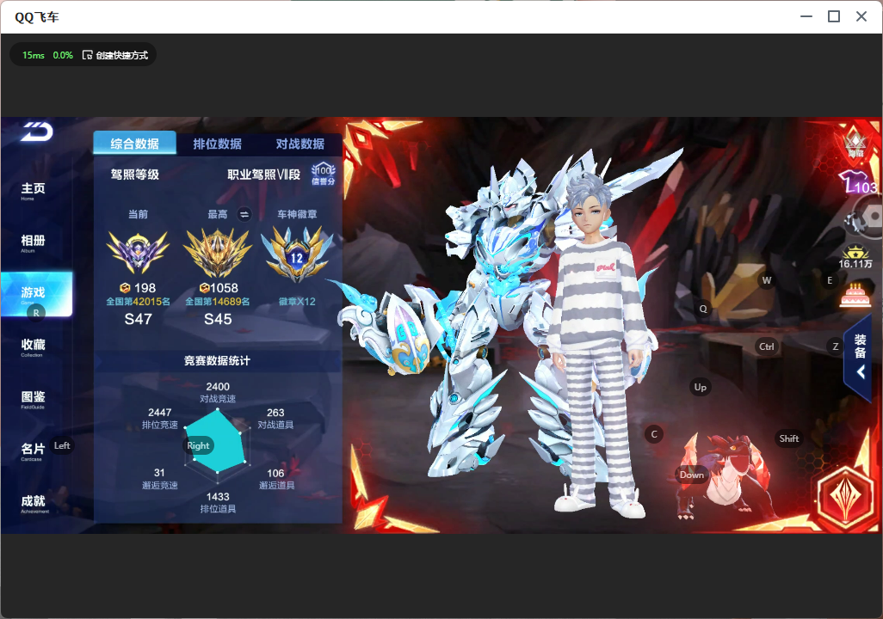The width and height of the screenshot is (883, 619).
Task: Click the 263 对战道具 stat
Action: pos(275,418)
